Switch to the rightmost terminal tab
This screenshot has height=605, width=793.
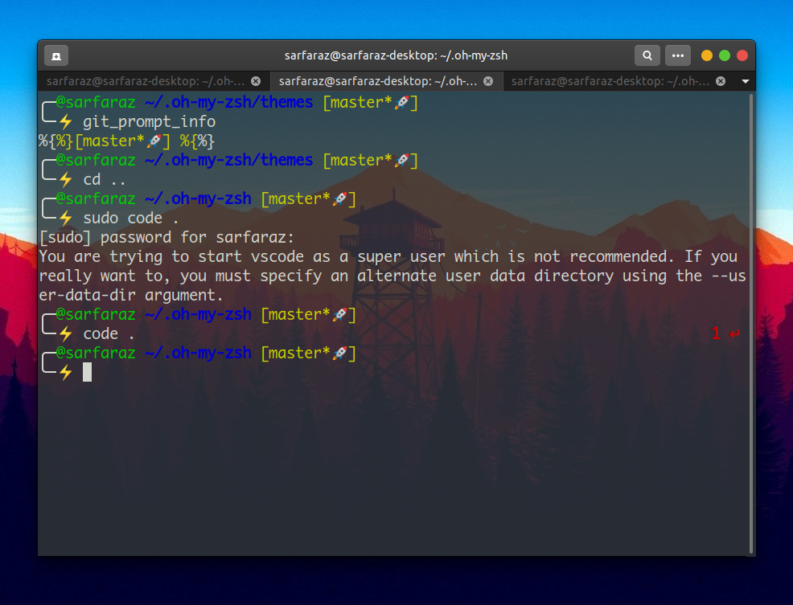coord(611,80)
